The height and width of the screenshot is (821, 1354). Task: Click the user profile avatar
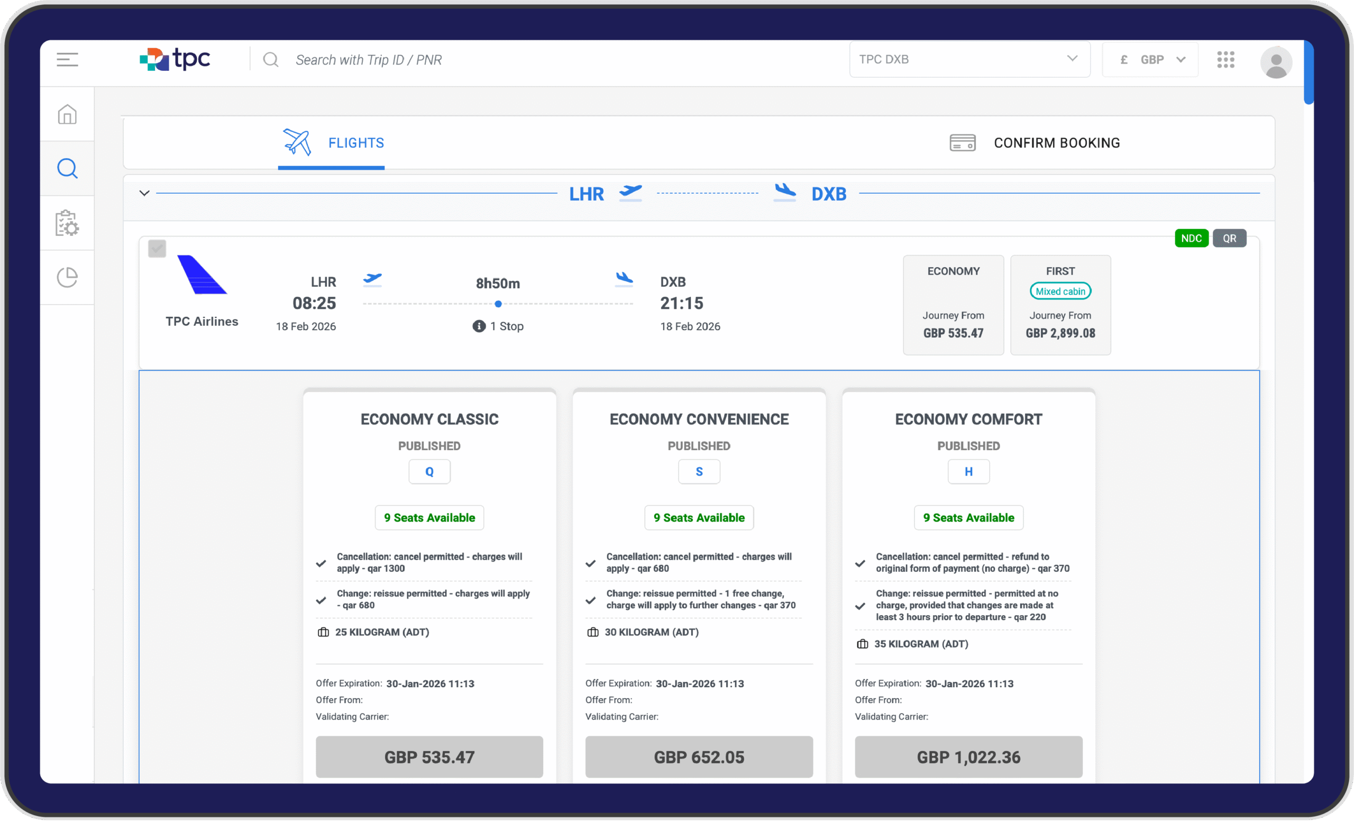click(x=1275, y=62)
